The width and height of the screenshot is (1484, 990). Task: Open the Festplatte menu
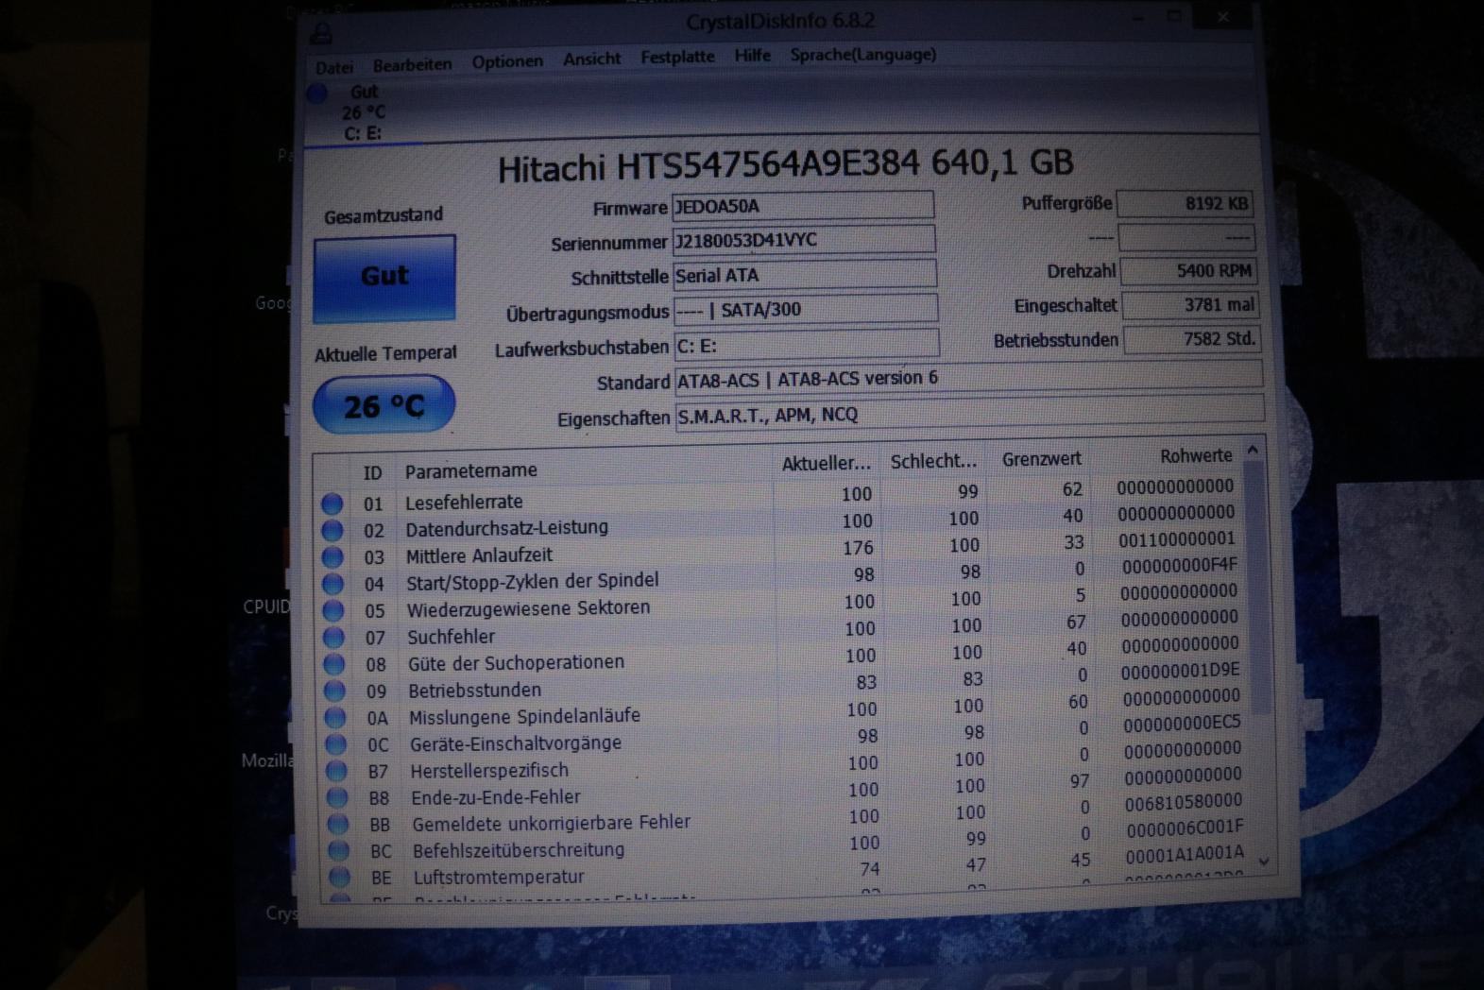click(x=677, y=57)
